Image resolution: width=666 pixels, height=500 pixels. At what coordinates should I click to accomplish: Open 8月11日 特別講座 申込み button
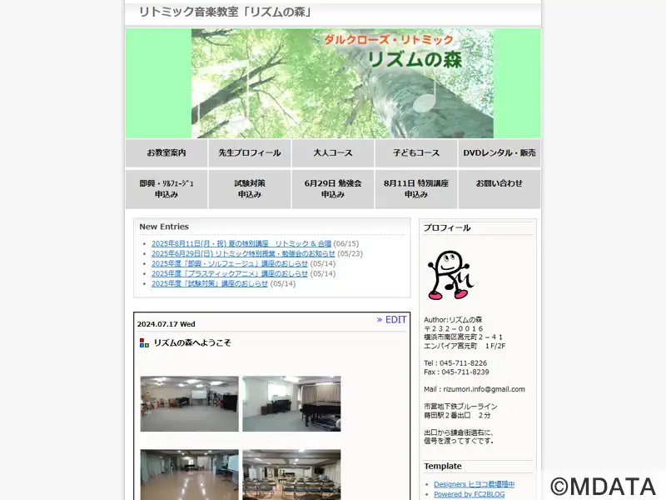pos(416,189)
